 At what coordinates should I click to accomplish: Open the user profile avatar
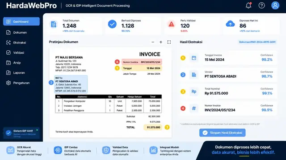[275, 5]
